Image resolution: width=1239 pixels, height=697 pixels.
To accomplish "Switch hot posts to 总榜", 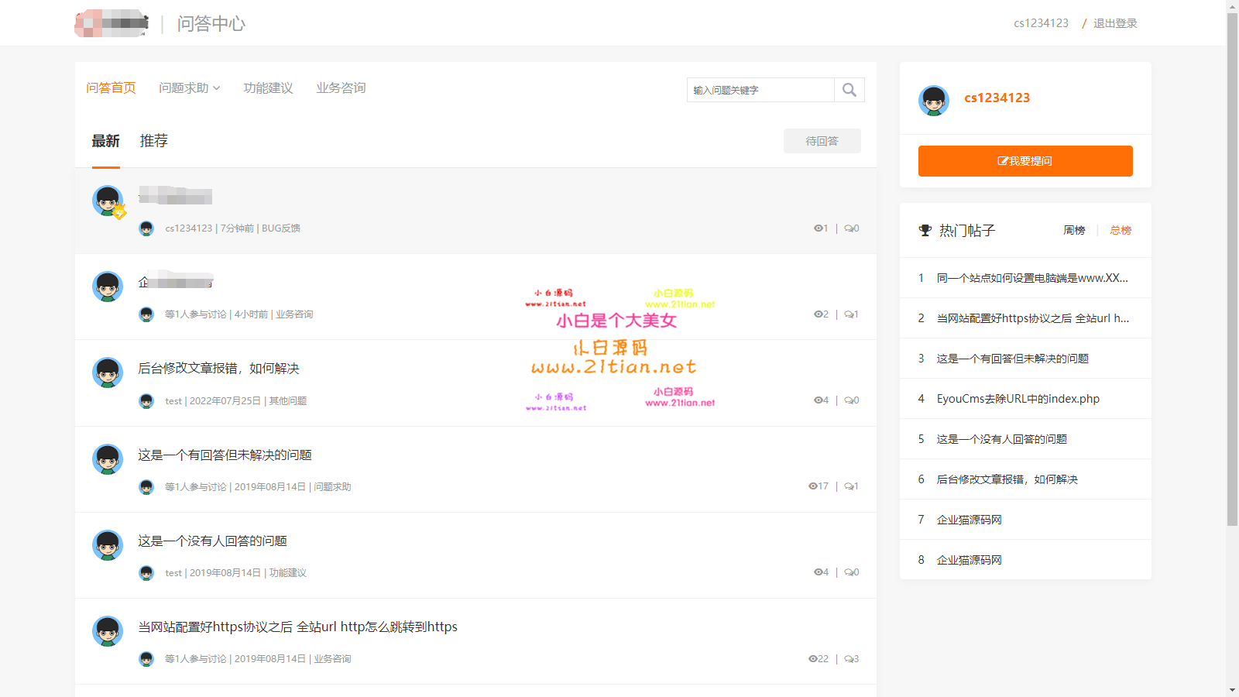I will tap(1120, 231).
